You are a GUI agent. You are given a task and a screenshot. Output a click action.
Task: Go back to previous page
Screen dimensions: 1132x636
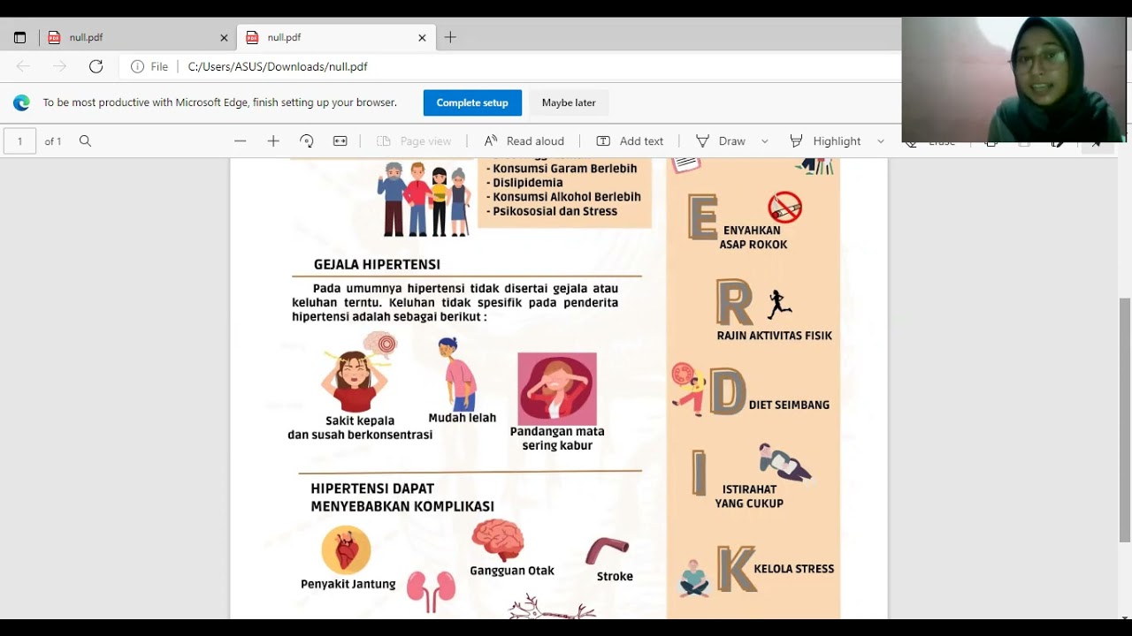tap(23, 66)
